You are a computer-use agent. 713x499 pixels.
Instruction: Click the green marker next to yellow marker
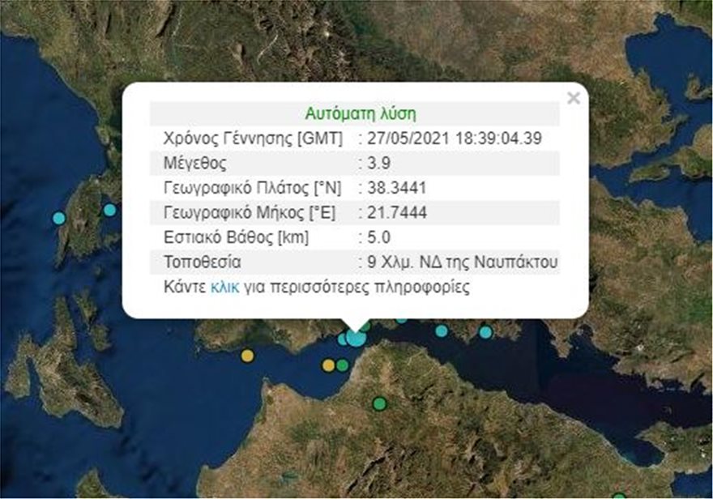(x=343, y=365)
